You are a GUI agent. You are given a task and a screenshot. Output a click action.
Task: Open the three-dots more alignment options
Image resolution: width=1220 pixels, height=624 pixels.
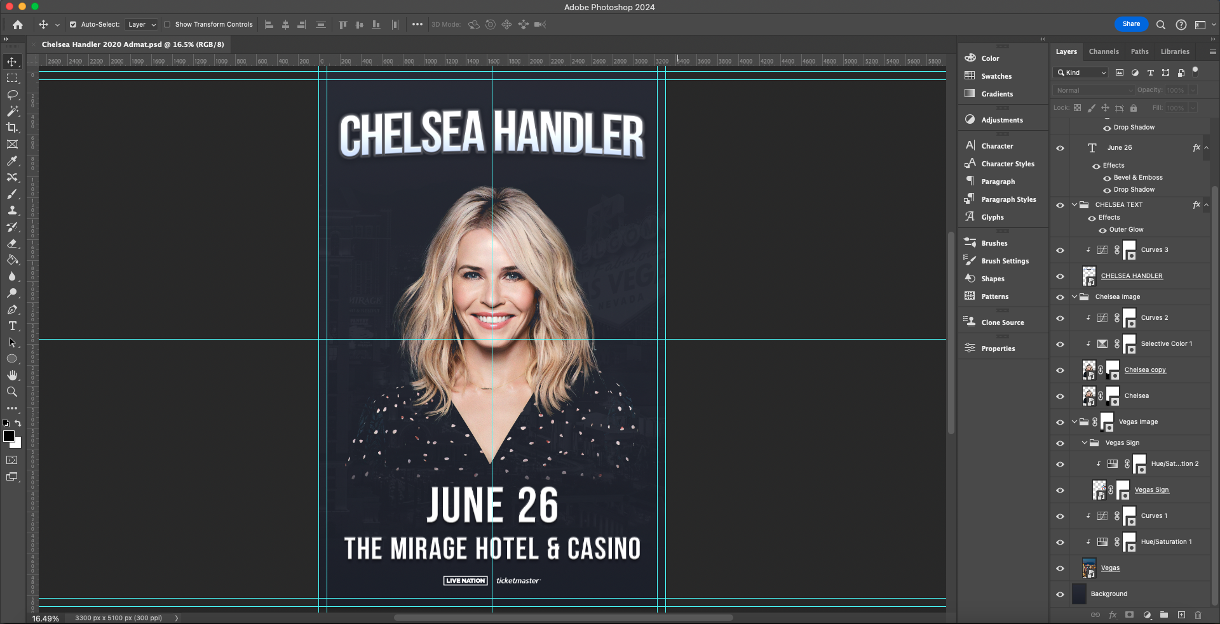tap(417, 25)
